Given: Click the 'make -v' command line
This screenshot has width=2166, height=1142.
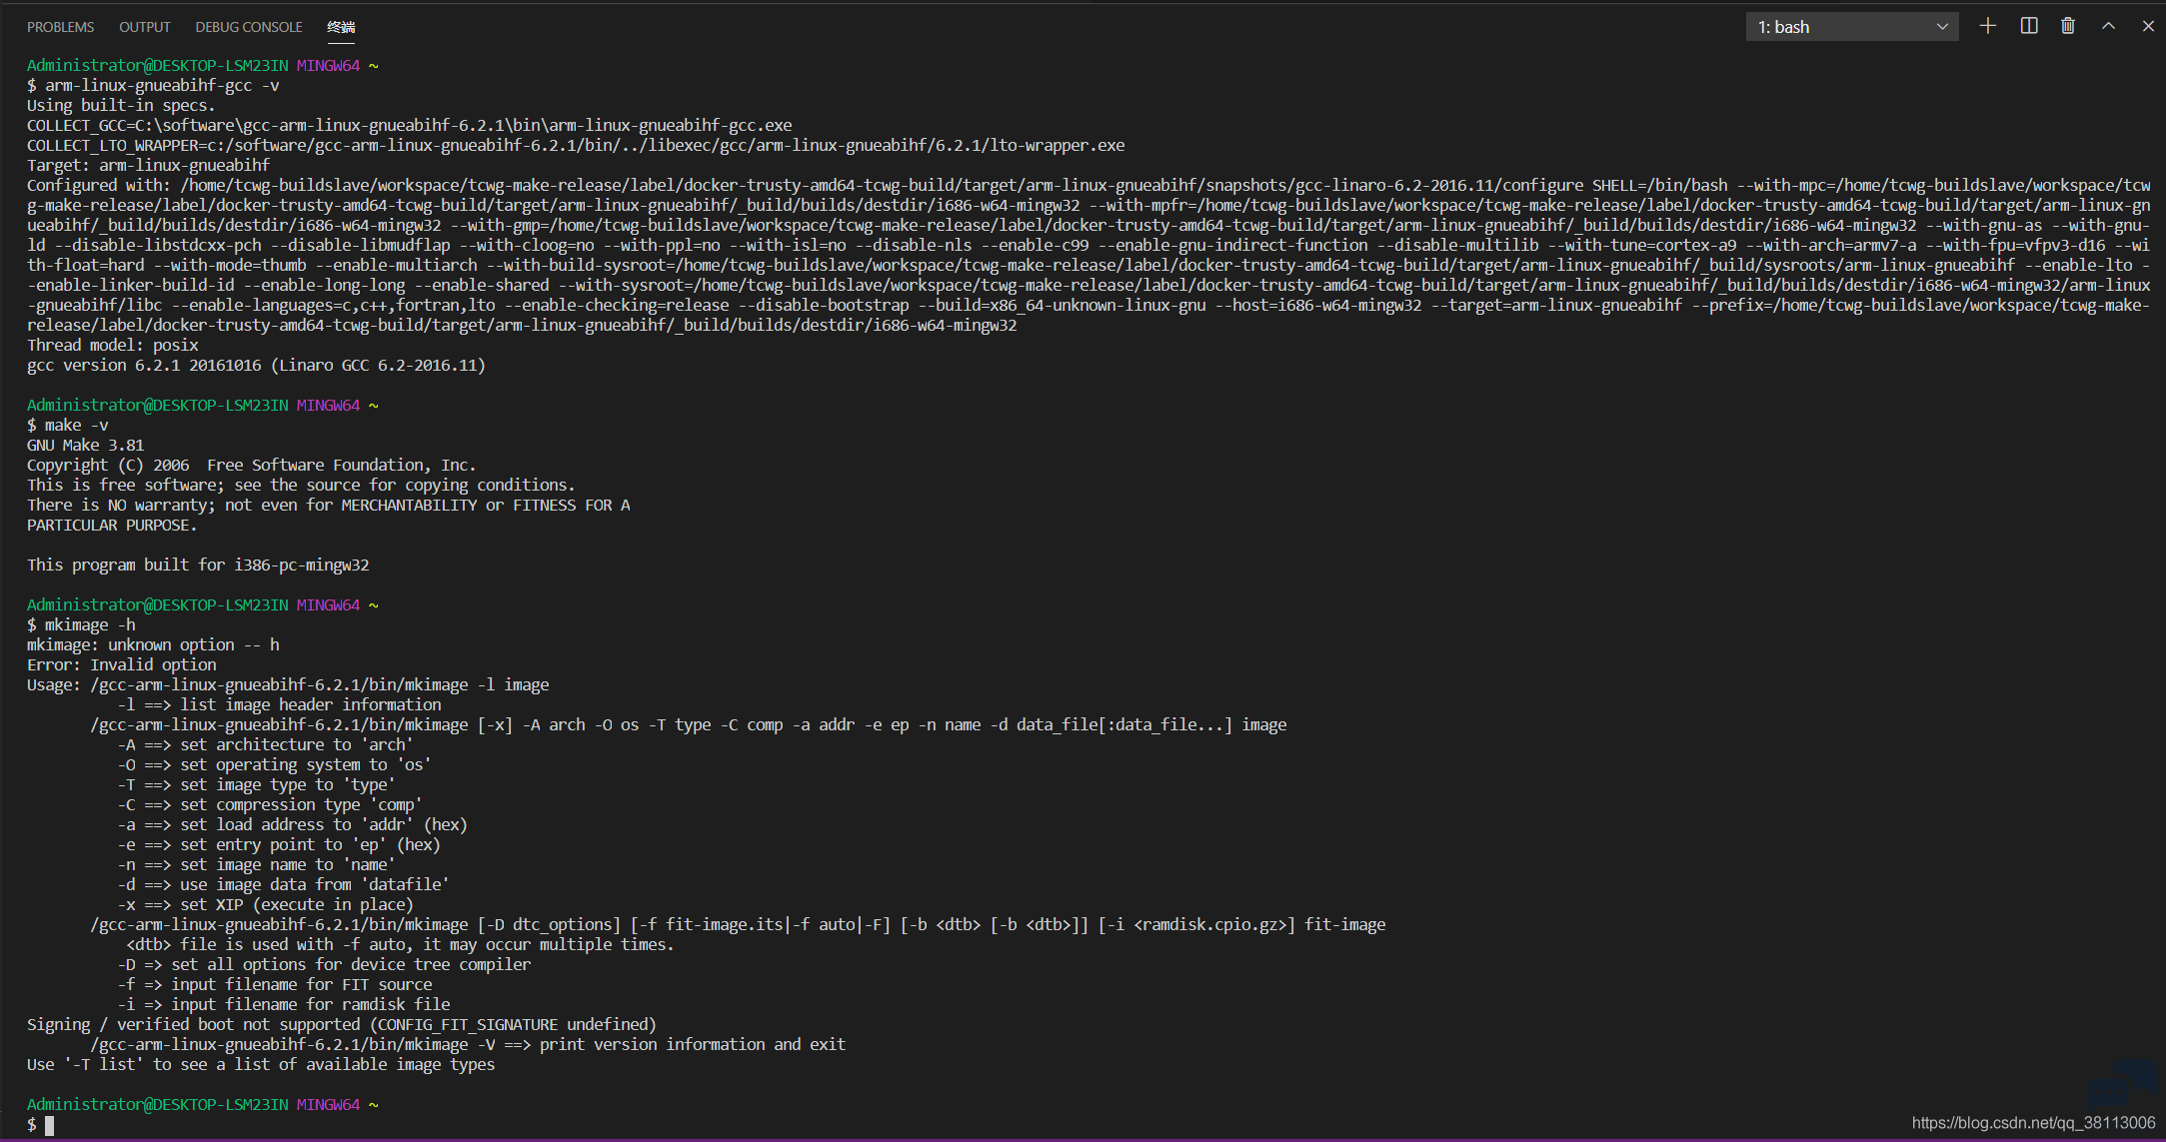Looking at the screenshot, I should pos(68,426).
